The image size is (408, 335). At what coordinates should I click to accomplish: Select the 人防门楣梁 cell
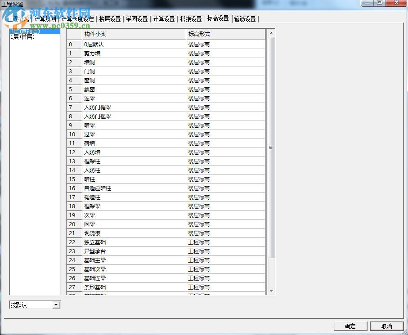[x=134, y=107]
